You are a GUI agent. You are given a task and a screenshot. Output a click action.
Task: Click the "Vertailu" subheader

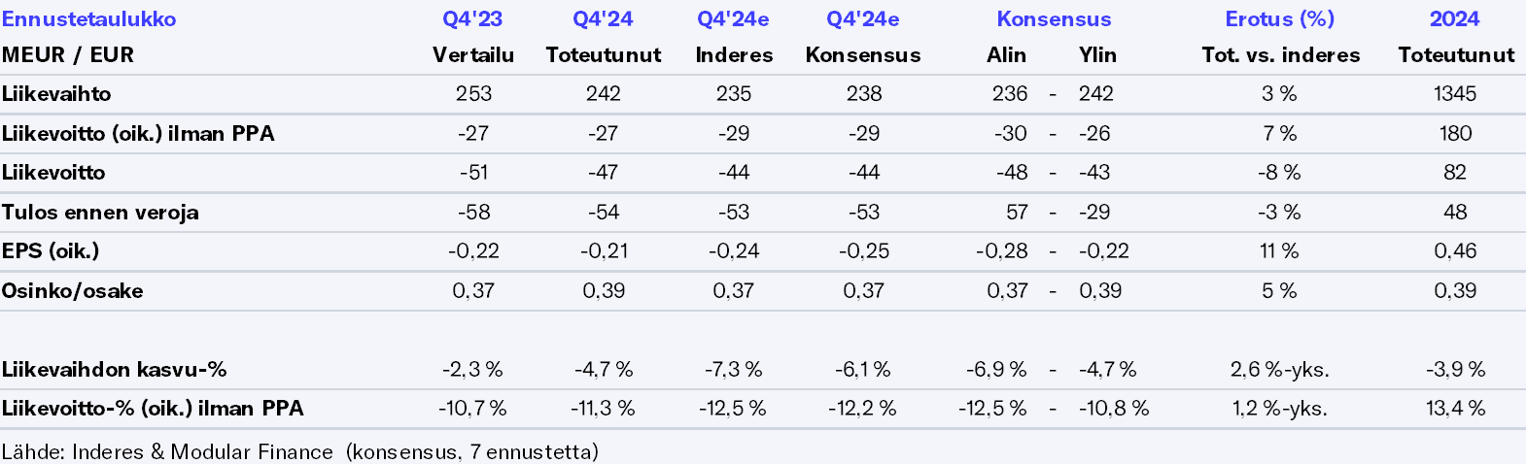coord(473,55)
